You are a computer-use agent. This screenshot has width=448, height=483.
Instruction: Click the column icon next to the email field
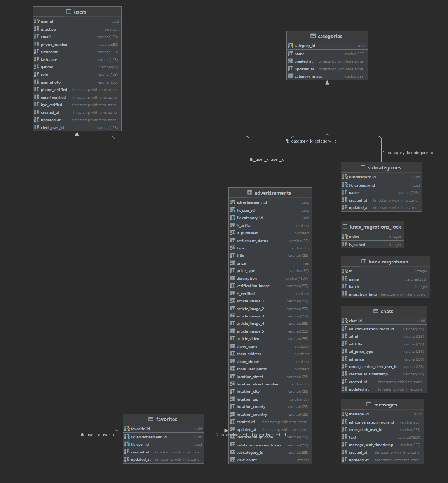point(37,37)
